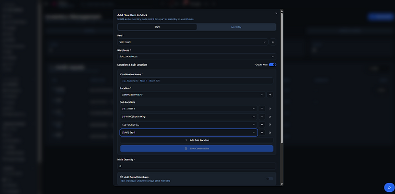395x194 pixels.
Task: Enable the Add Serial Numbers toggle
Action: (x=270, y=179)
